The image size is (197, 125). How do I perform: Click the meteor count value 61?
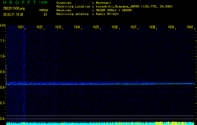[46, 14]
